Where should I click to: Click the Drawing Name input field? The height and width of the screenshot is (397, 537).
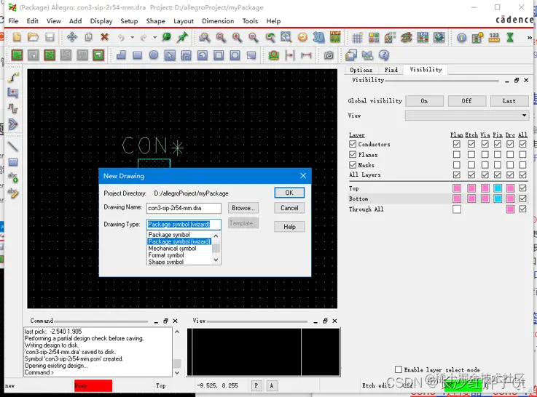click(184, 208)
